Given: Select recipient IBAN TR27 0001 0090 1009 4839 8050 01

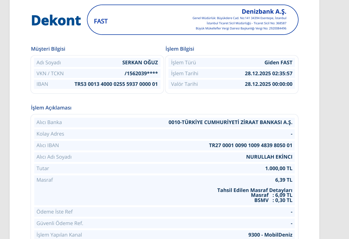Looking at the screenshot, I should point(250,145).
